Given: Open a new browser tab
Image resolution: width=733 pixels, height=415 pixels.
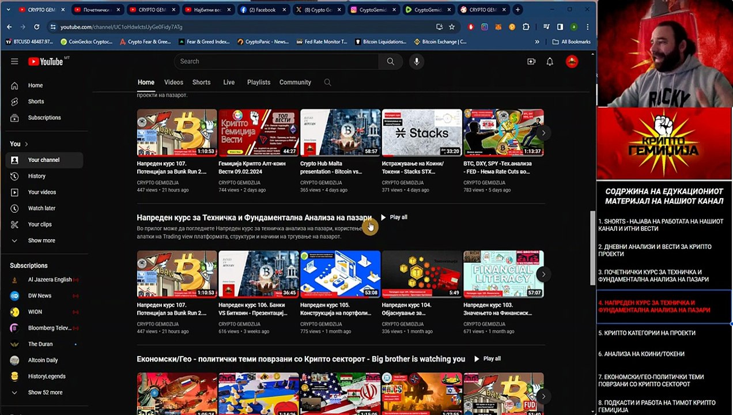Looking at the screenshot, I should [x=517, y=10].
